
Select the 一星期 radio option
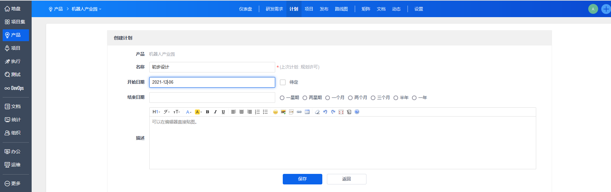coord(282,98)
